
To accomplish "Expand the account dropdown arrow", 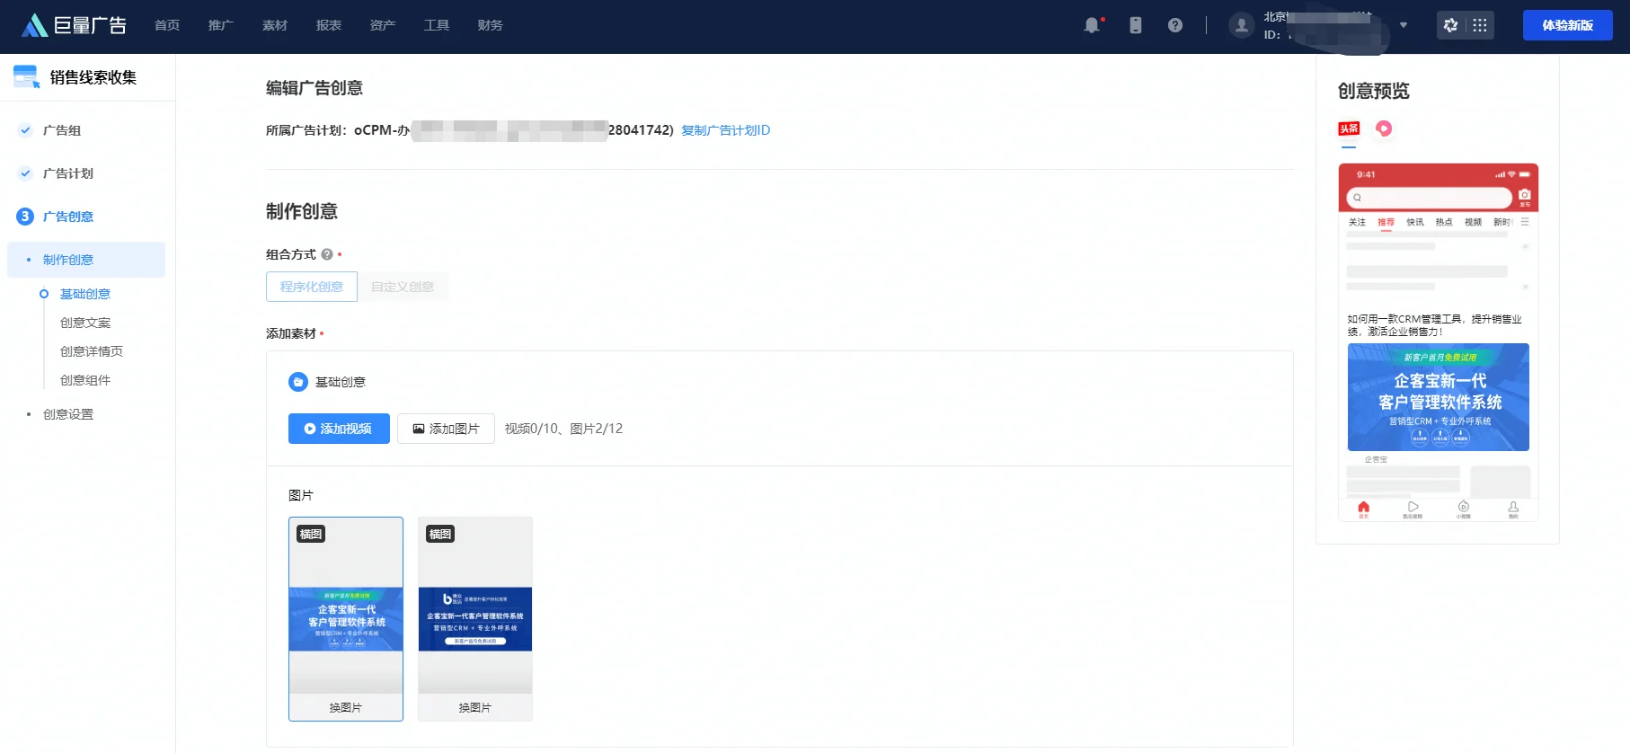I will click(x=1404, y=25).
